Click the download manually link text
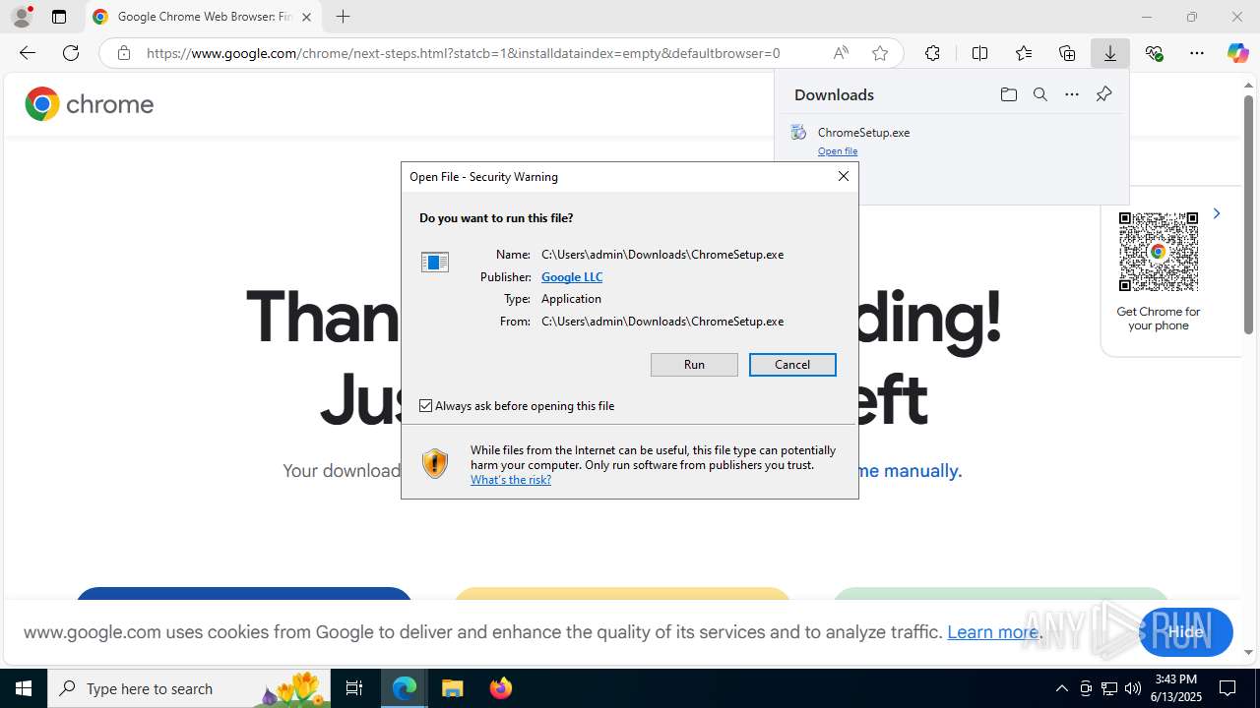Viewport: 1260px width, 708px height. click(x=911, y=471)
